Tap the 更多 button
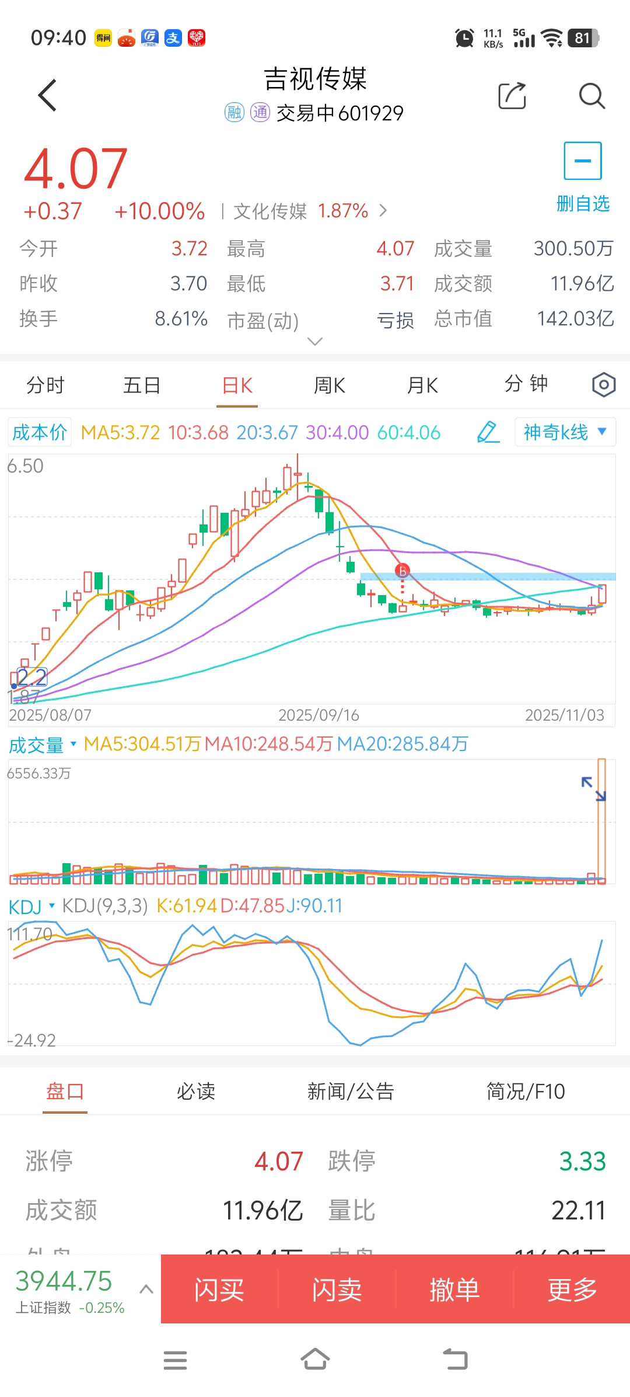The image size is (630, 1397). [572, 1289]
